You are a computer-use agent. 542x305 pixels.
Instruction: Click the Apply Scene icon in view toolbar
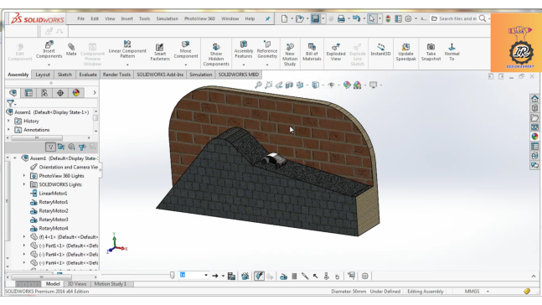[x=358, y=85]
